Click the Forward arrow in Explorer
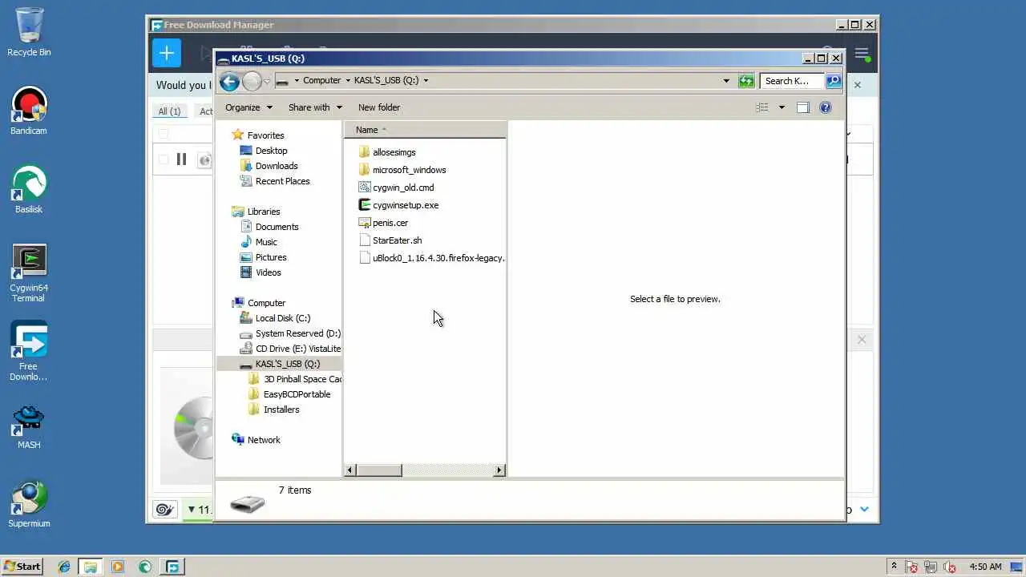 [x=252, y=81]
